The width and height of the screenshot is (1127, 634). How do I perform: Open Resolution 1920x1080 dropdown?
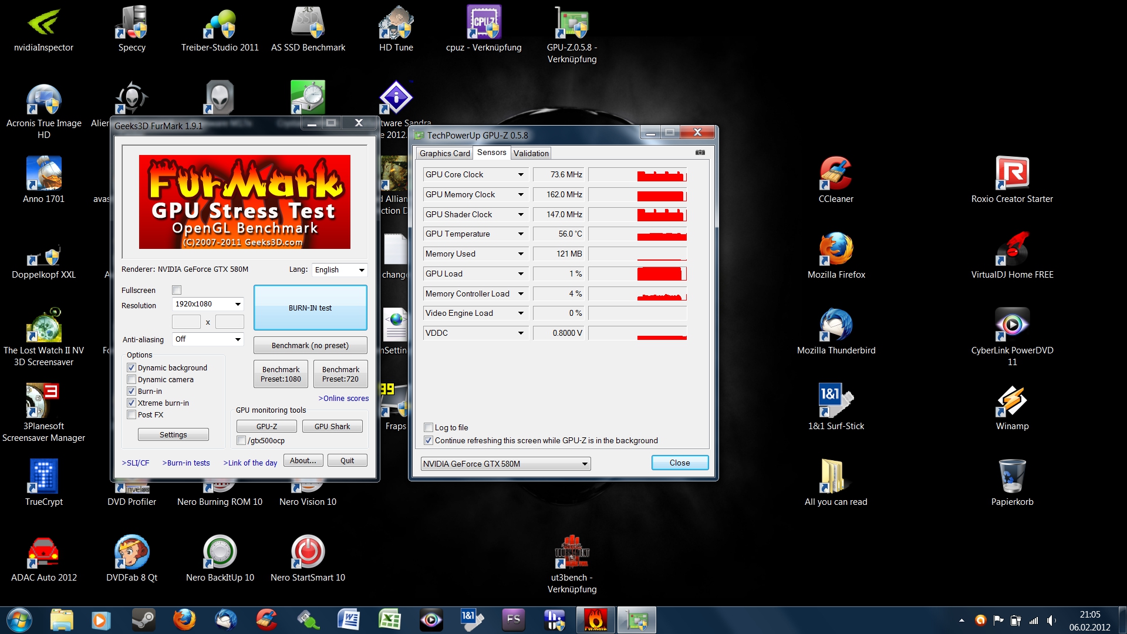pyautogui.click(x=208, y=303)
